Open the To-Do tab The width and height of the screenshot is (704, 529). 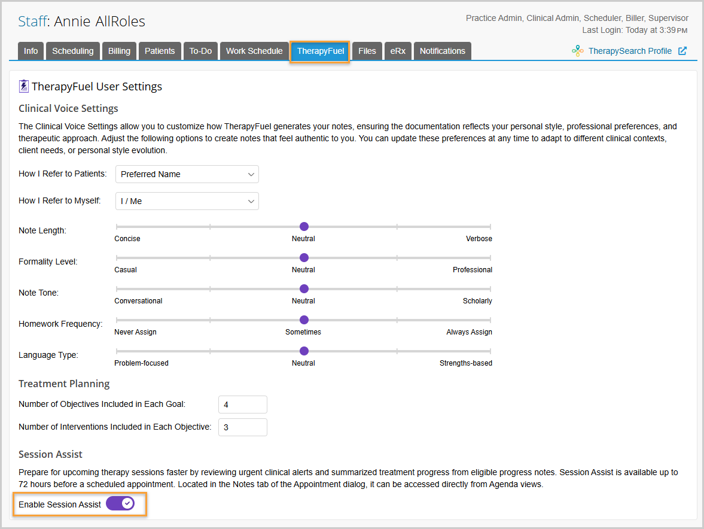[200, 51]
